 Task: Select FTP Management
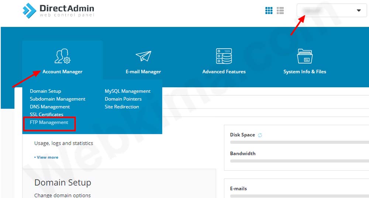point(49,123)
